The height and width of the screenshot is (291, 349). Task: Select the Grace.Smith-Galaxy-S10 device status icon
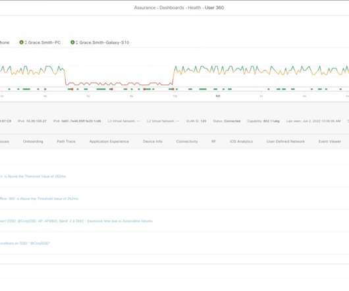72,42
